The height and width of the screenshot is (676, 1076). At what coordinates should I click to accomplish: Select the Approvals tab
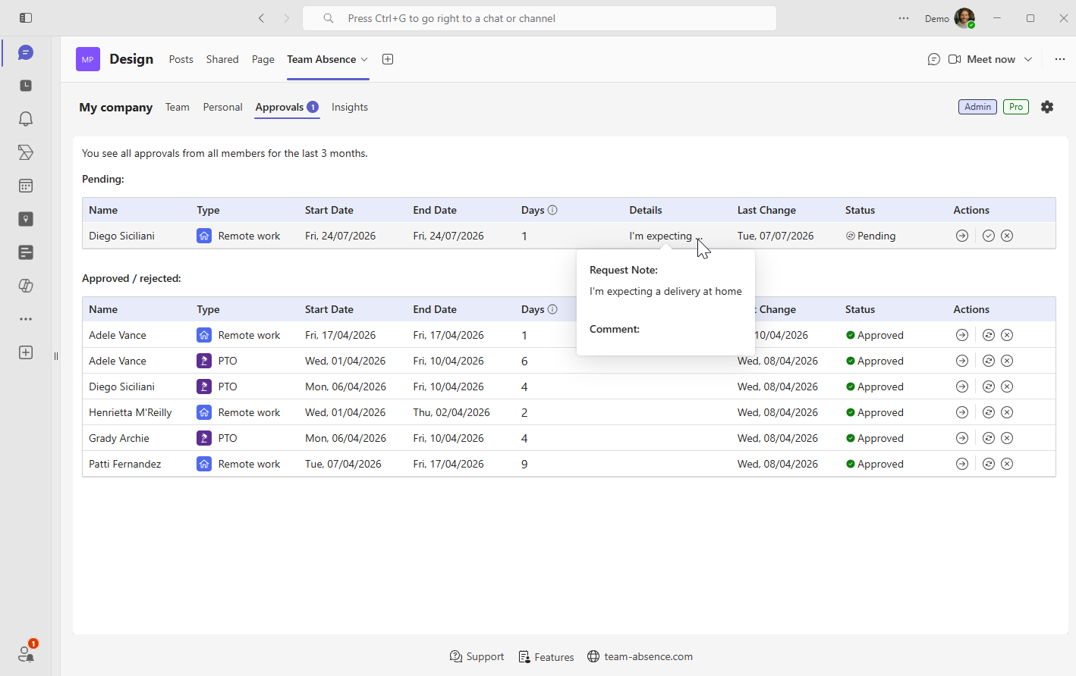click(287, 107)
